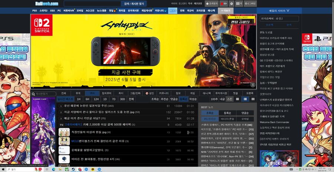Click the Windows Start button
Image resolution: width=334 pixels, height=172 pixels.
pyautogui.click(x=3, y=169)
